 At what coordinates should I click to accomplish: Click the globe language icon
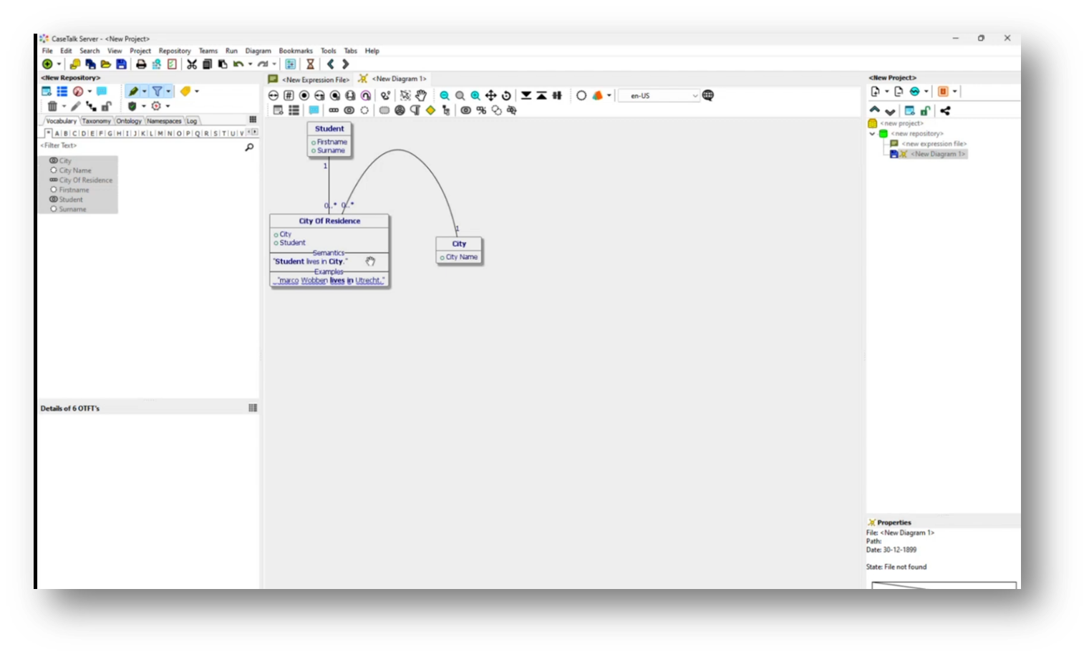[x=708, y=95]
